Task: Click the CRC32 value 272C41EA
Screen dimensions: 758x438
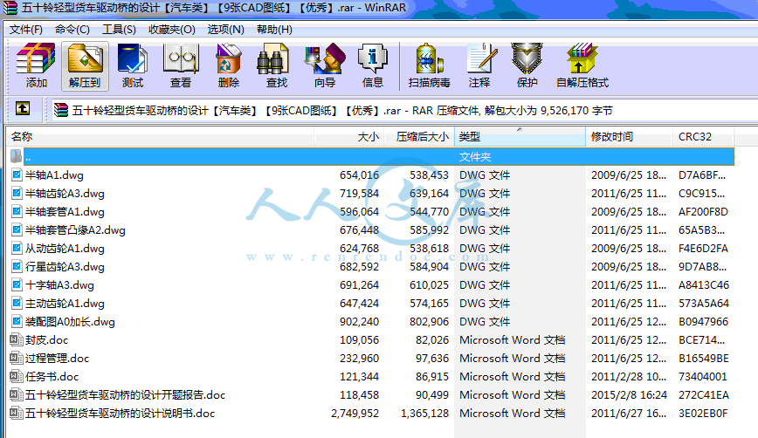Action: (703, 395)
